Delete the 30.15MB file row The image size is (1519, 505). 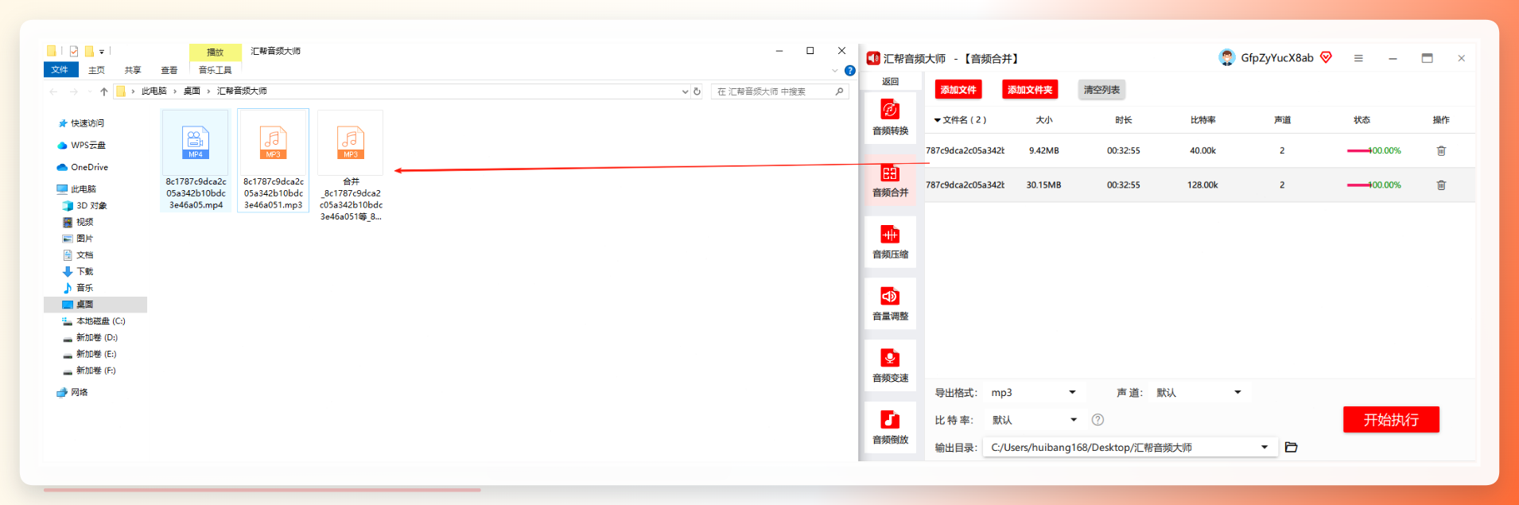[x=1441, y=185]
